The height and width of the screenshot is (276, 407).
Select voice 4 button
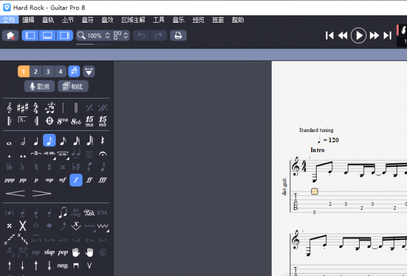(x=60, y=72)
